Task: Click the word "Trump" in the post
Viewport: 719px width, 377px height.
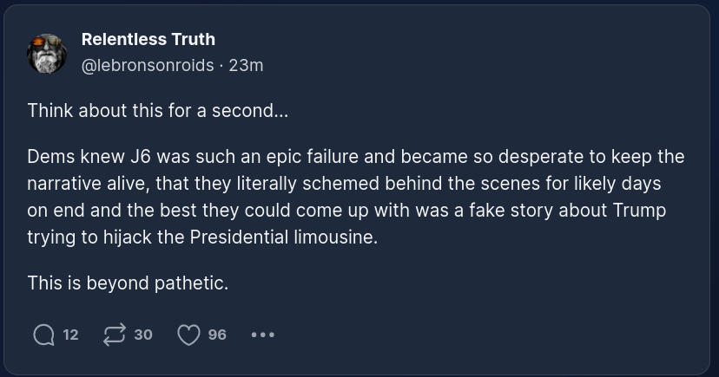Action: pos(637,211)
